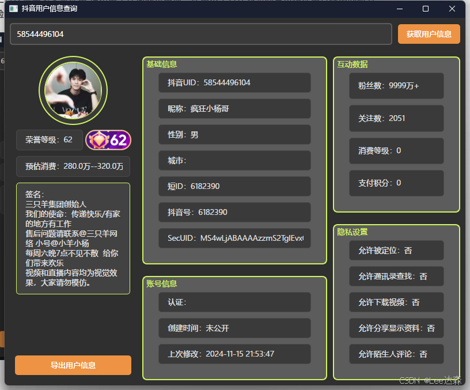The width and height of the screenshot is (470, 390).
Task: Minimize the 抖音用户信息查询 window
Action: click(x=400, y=9)
